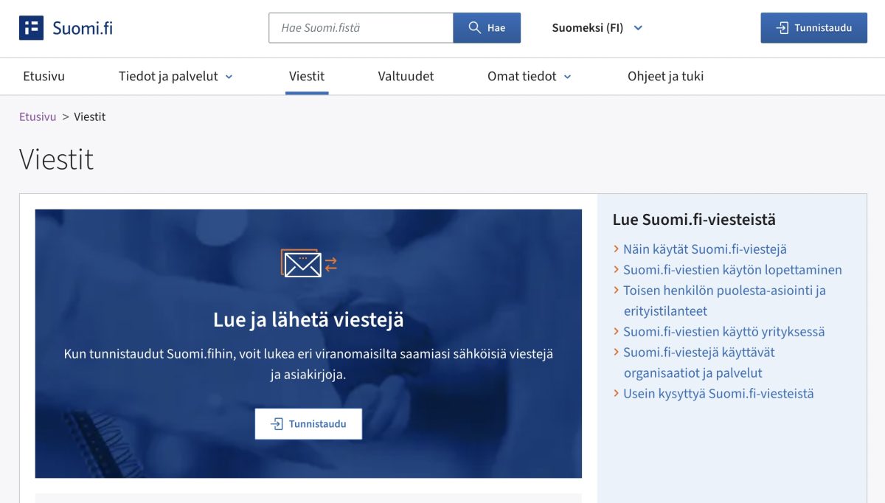This screenshot has width=885, height=503.
Task: Click the magnifying glass search icon
Action: click(474, 27)
